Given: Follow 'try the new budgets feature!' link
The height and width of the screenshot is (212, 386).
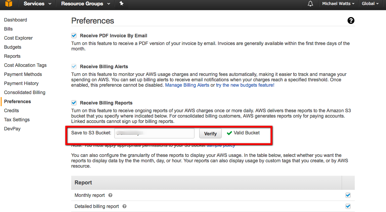Looking at the screenshot, I should point(245,85).
